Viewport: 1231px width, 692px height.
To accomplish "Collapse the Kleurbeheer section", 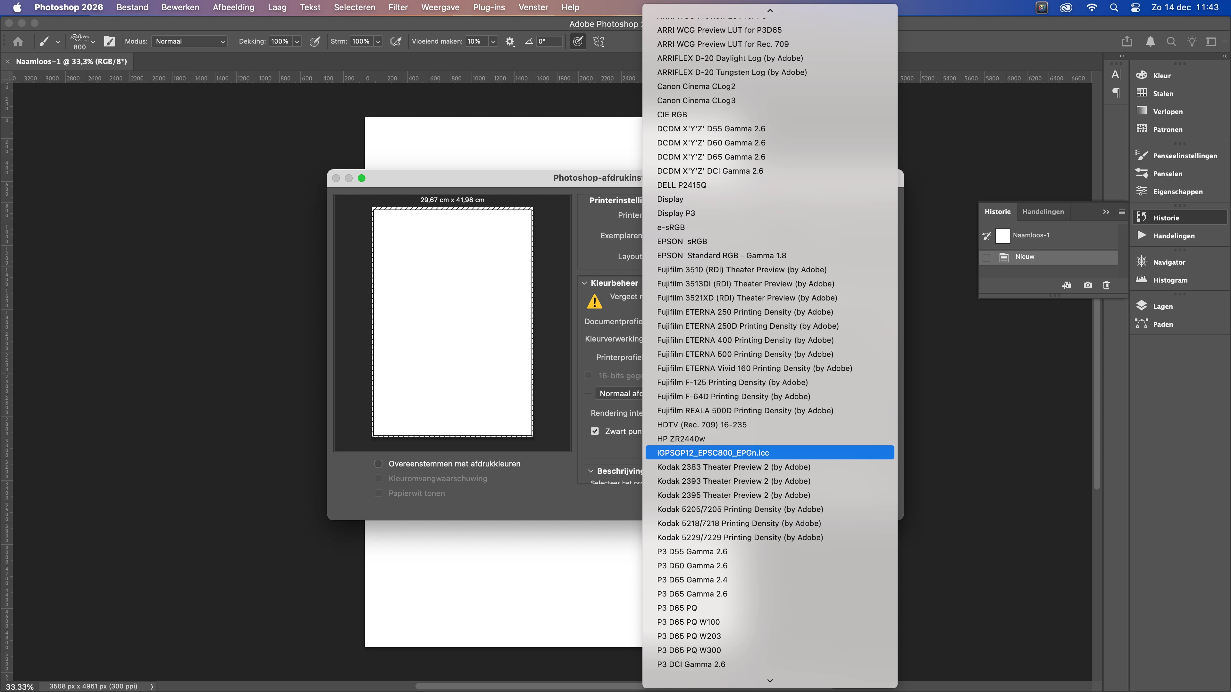I will tap(584, 283).
